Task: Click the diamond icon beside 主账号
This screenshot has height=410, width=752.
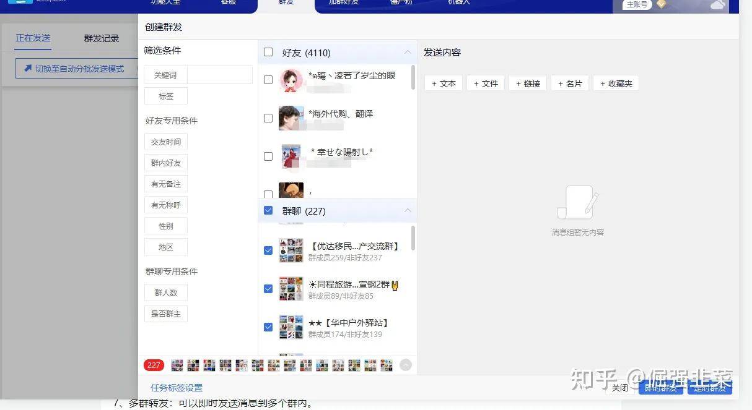Action: (662, 4)
